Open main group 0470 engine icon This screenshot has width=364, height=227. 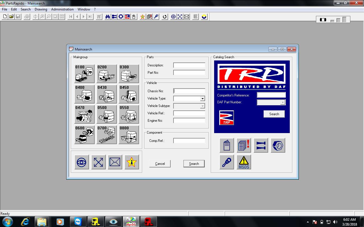click(84, 114)
